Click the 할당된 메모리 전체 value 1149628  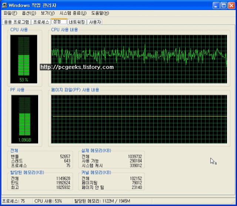point(63,179)
